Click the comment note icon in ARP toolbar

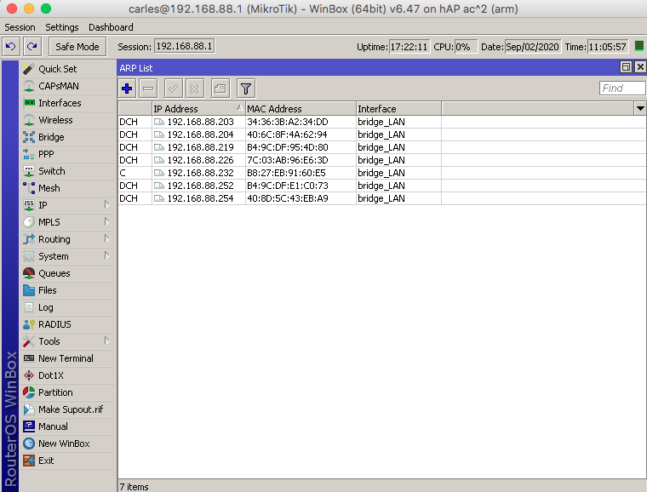tap(220, 89)
